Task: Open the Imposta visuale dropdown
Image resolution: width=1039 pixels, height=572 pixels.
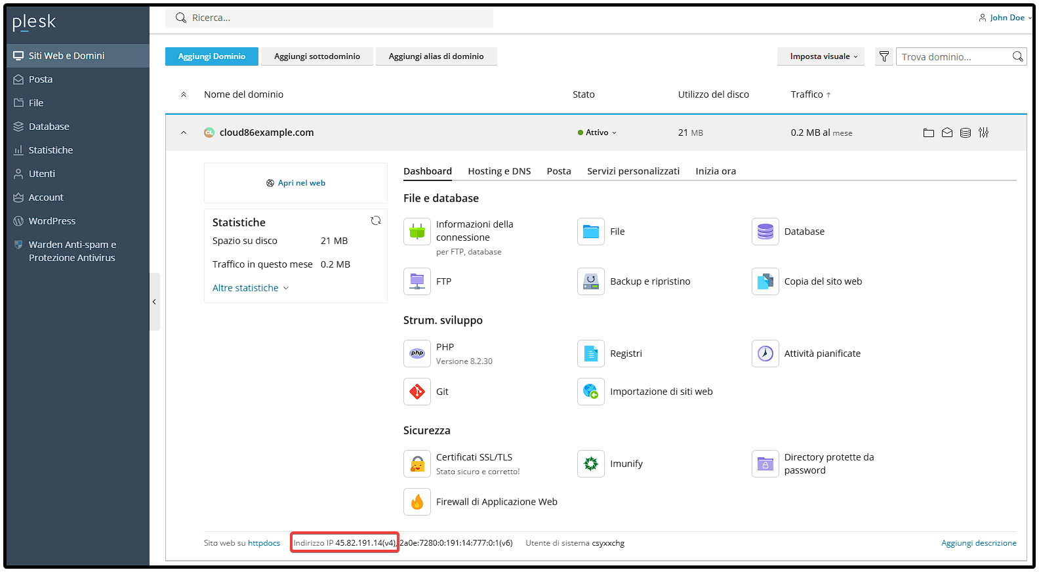Action: [x=821, y=56]
